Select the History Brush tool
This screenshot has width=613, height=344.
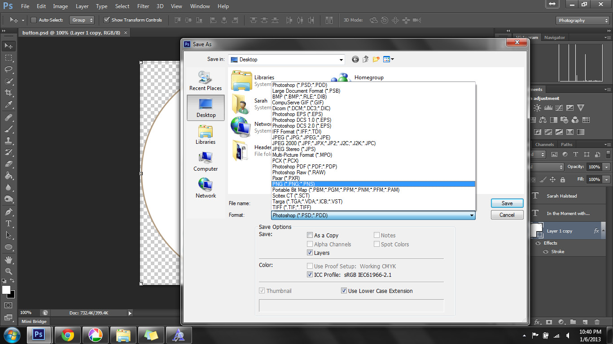tap(9, 152)
